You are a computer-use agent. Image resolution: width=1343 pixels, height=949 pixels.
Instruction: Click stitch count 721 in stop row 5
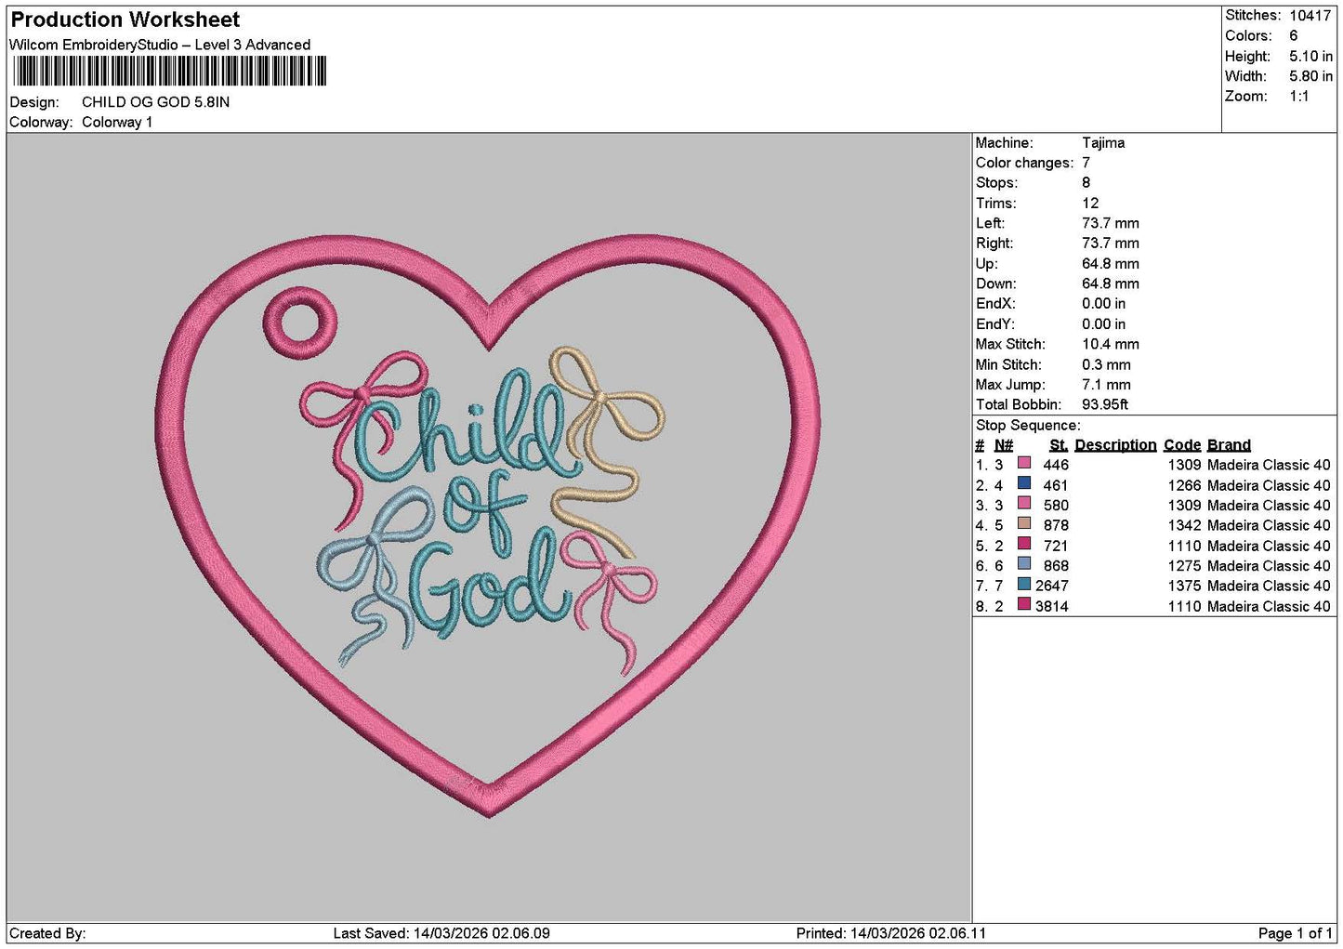[x=1056, y=546]
